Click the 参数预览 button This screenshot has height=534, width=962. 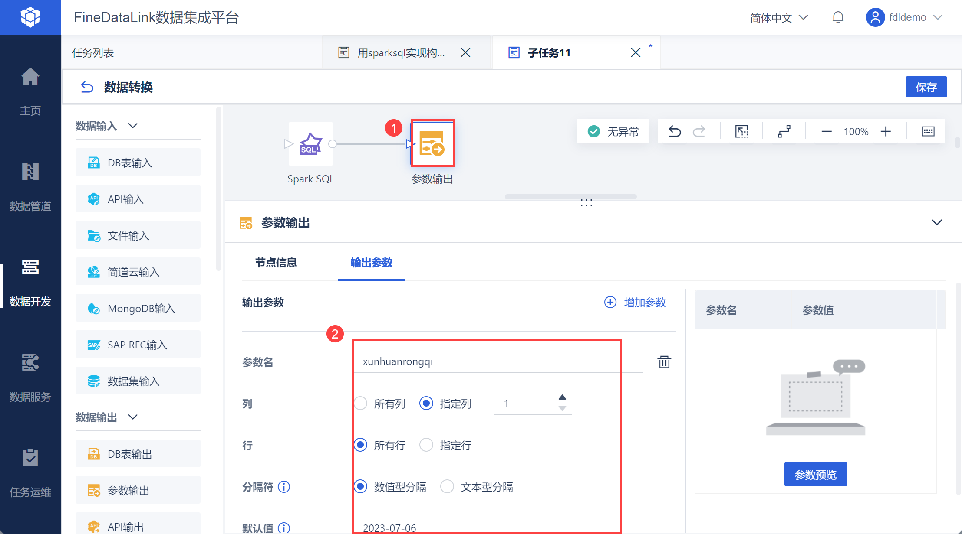point(815,475)
